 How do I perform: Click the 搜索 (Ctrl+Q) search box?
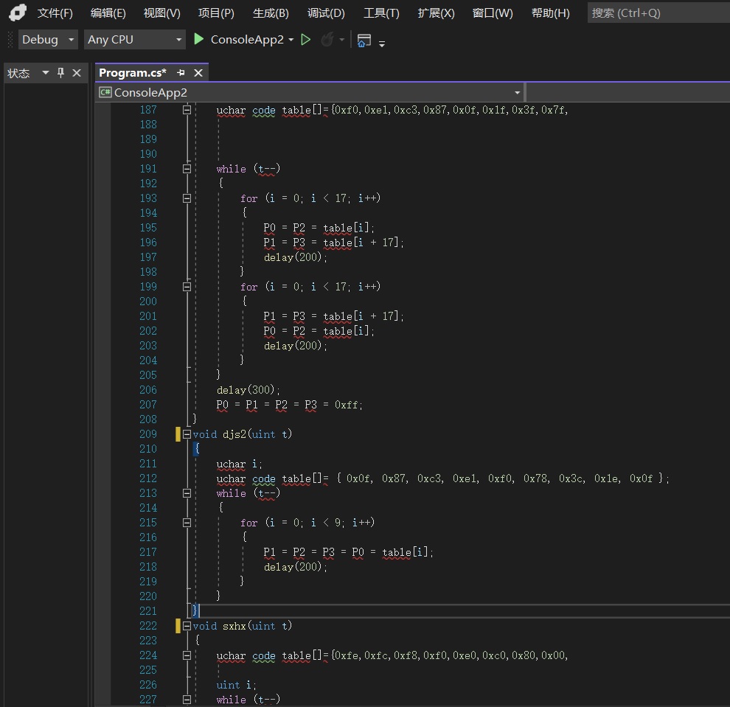658,13
